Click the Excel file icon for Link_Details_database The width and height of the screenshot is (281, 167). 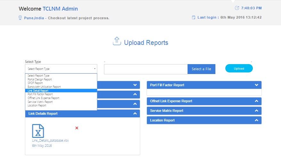(38, 131)
